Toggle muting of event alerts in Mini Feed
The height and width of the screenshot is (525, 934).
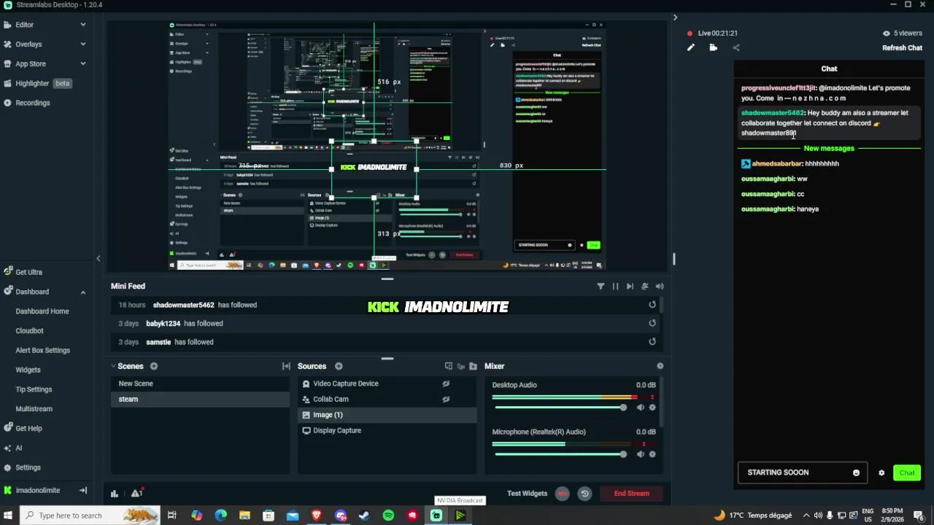click(645, 287)
